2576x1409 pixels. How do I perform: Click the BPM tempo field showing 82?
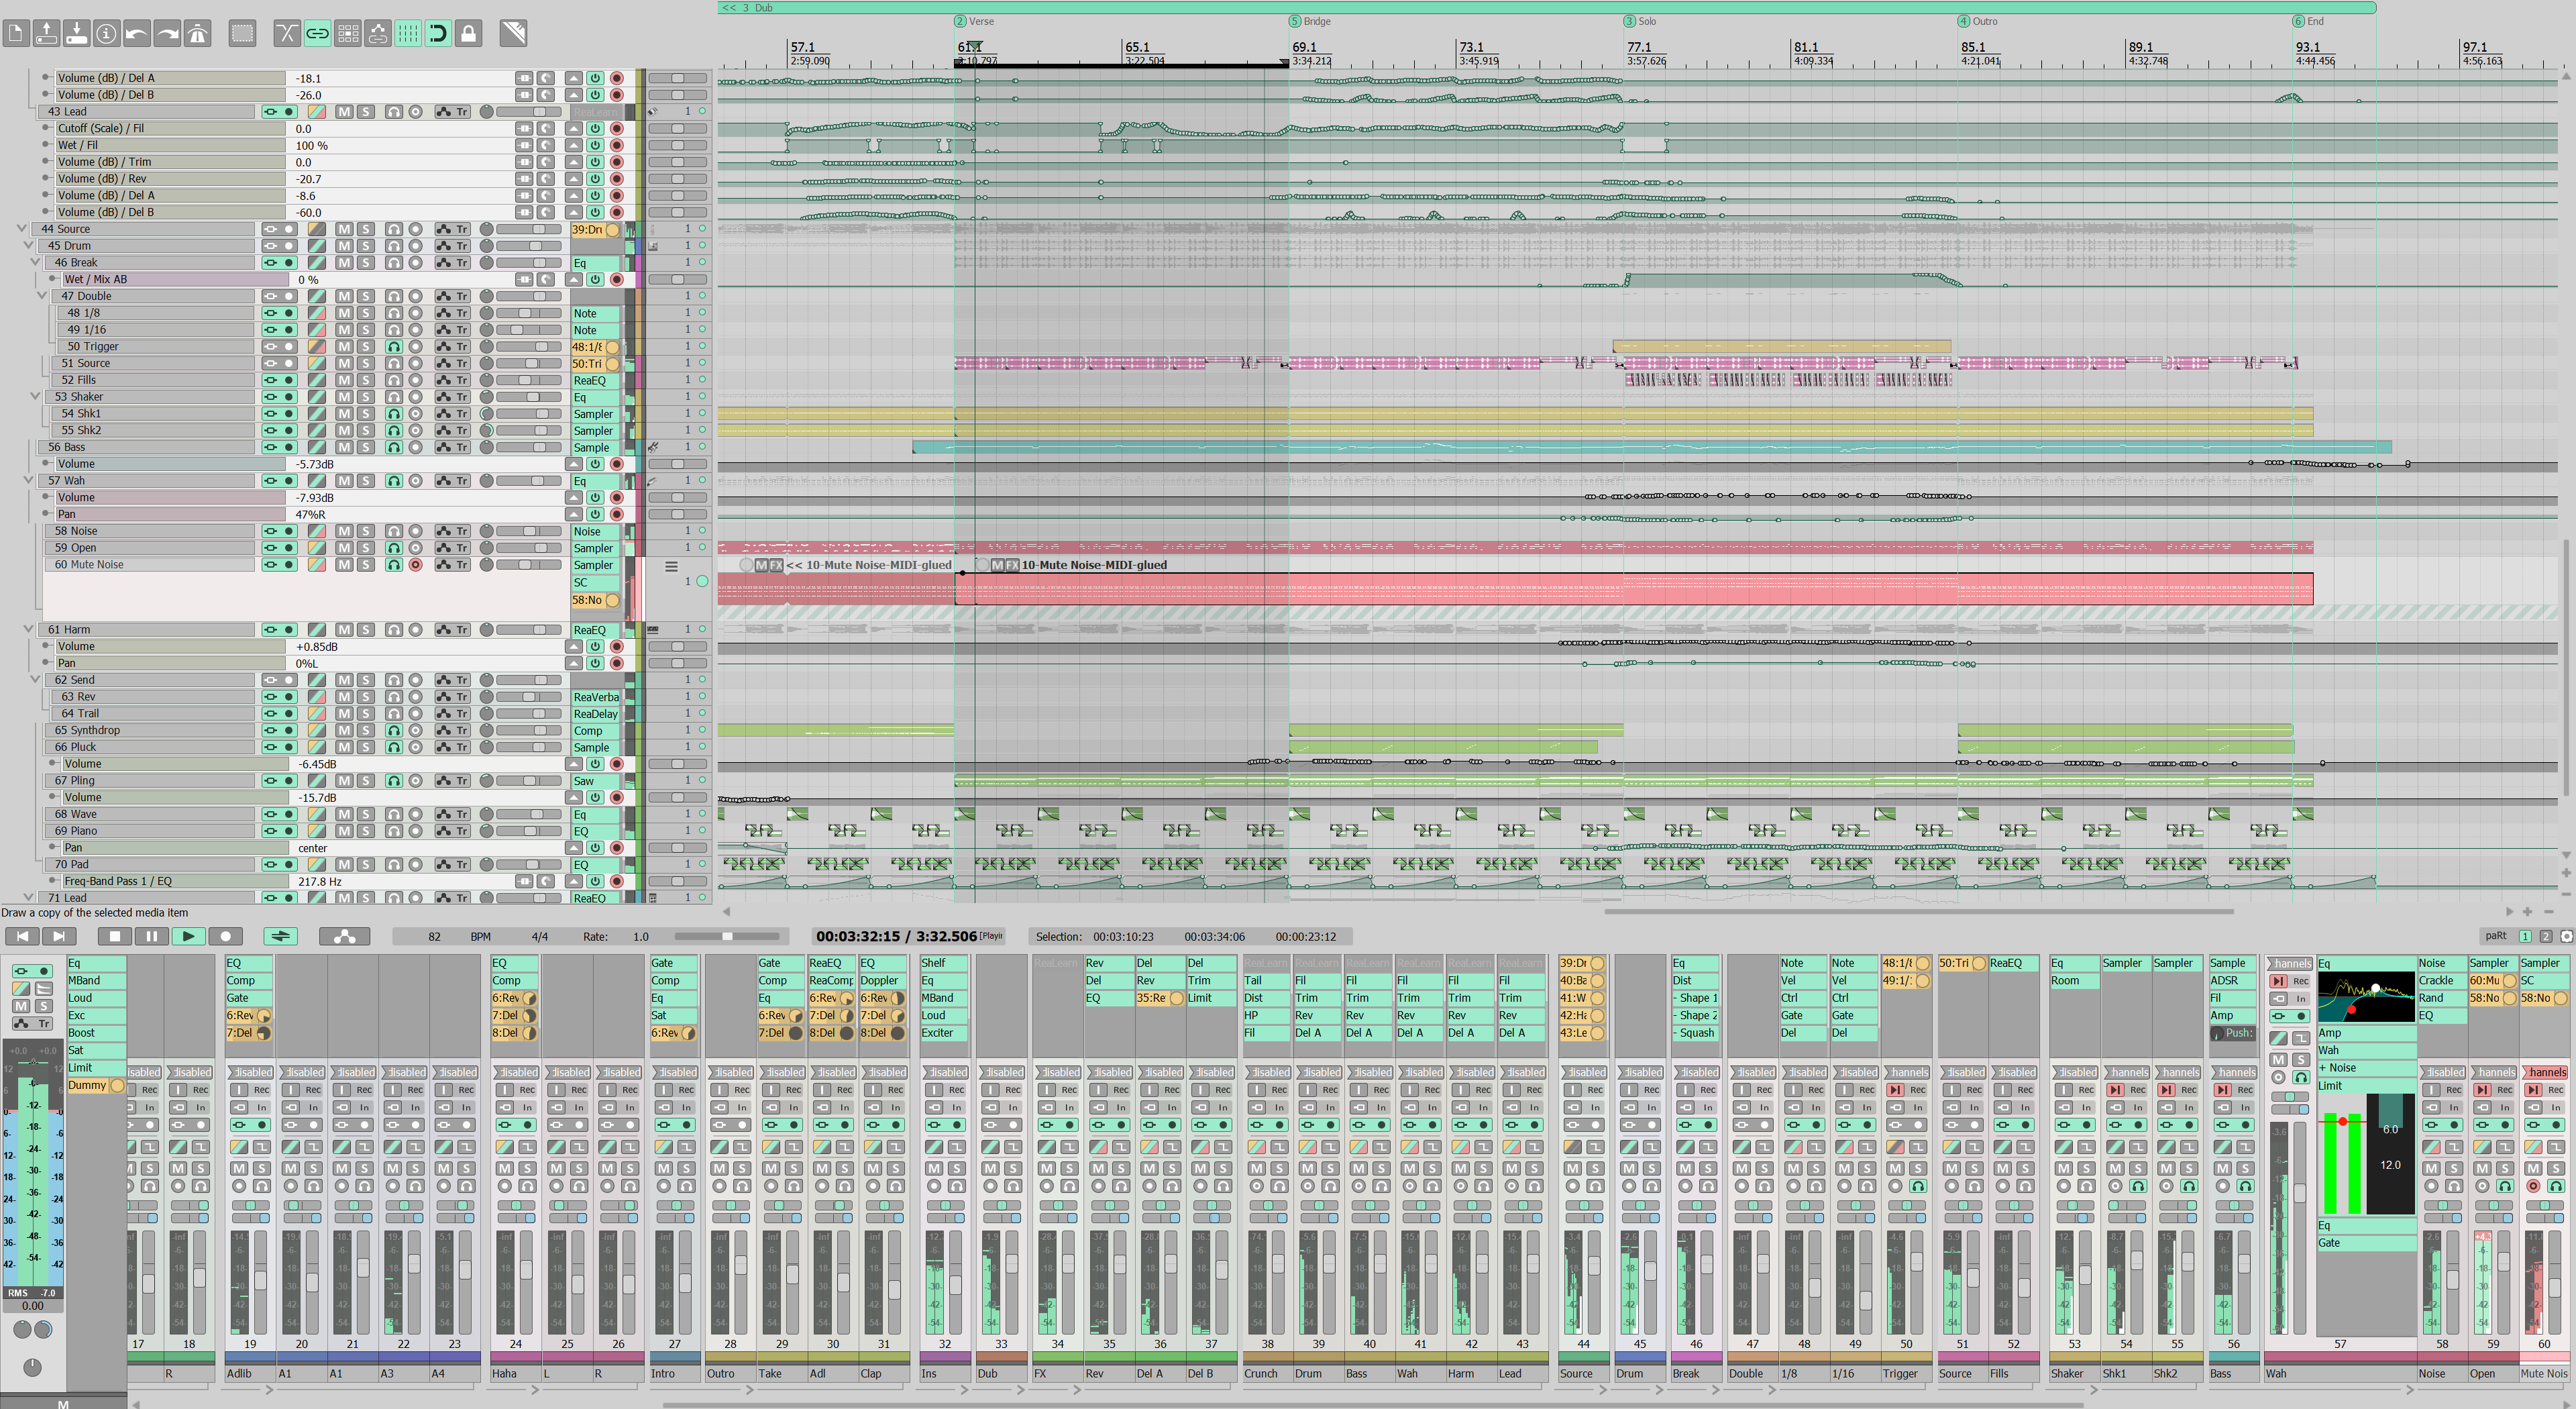pyautogui.click(x=434, y=937)
